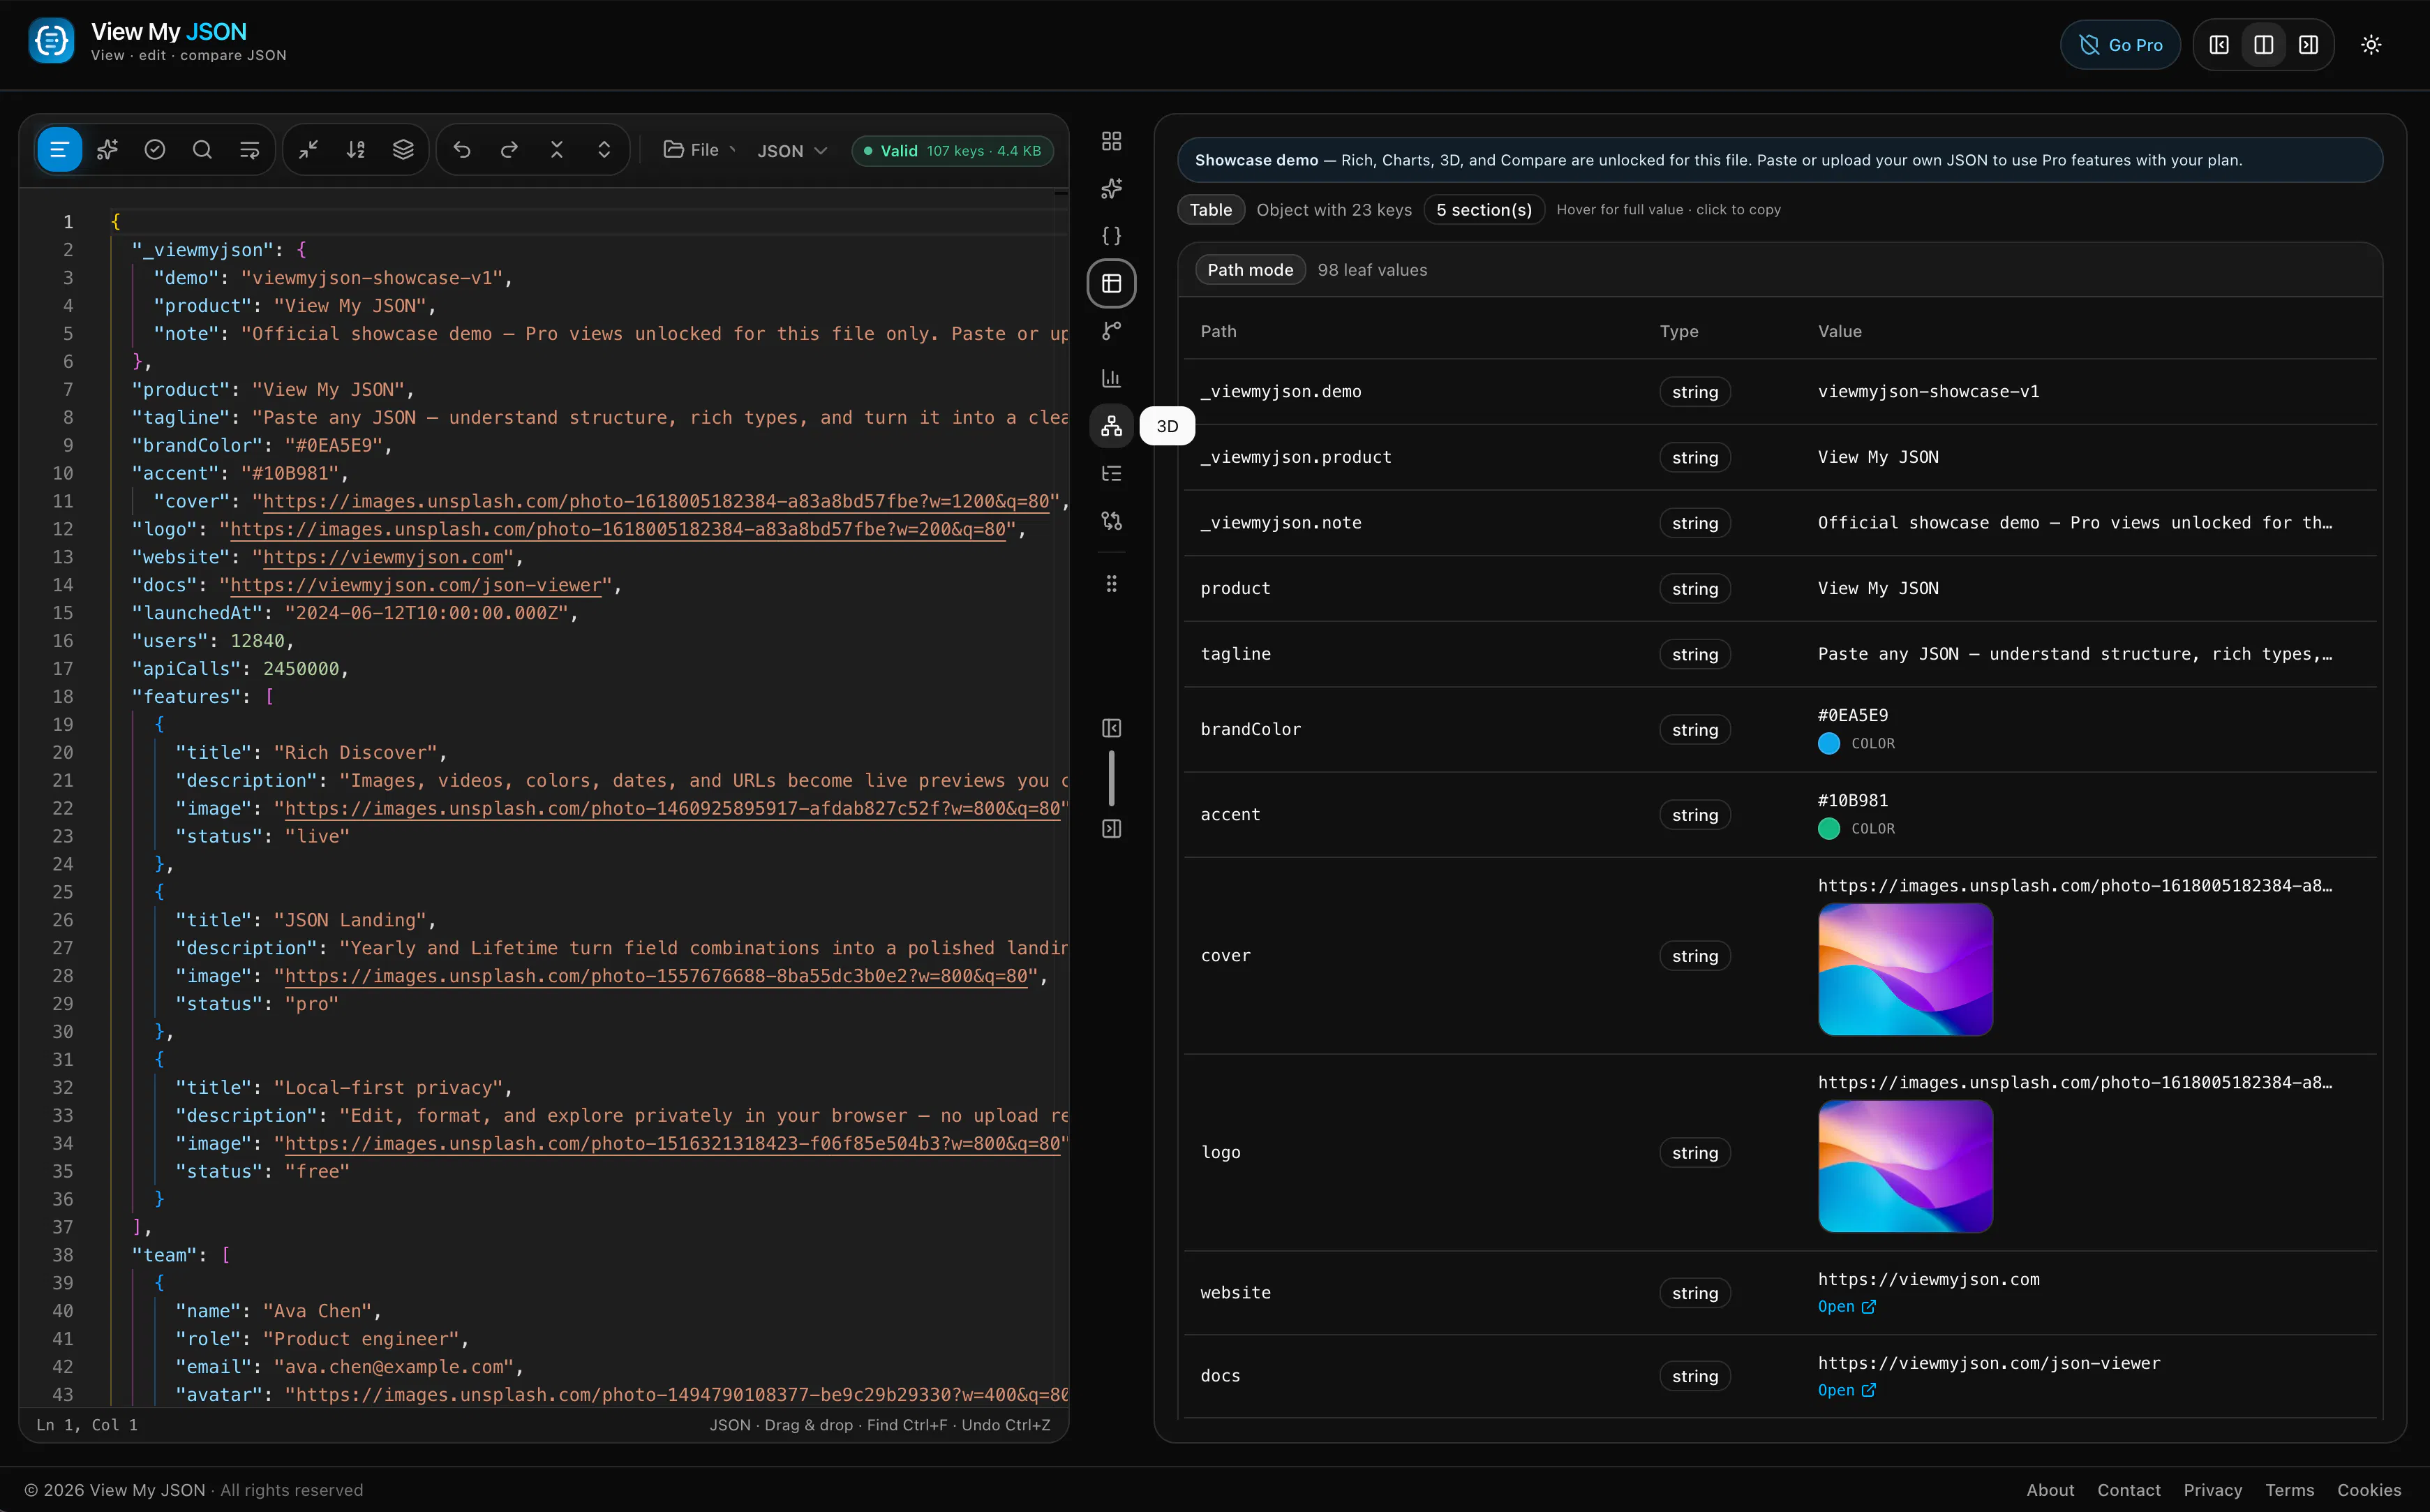Show editor-only layout in header
The image size is (2430, 1512).
tap(2219, 45)
